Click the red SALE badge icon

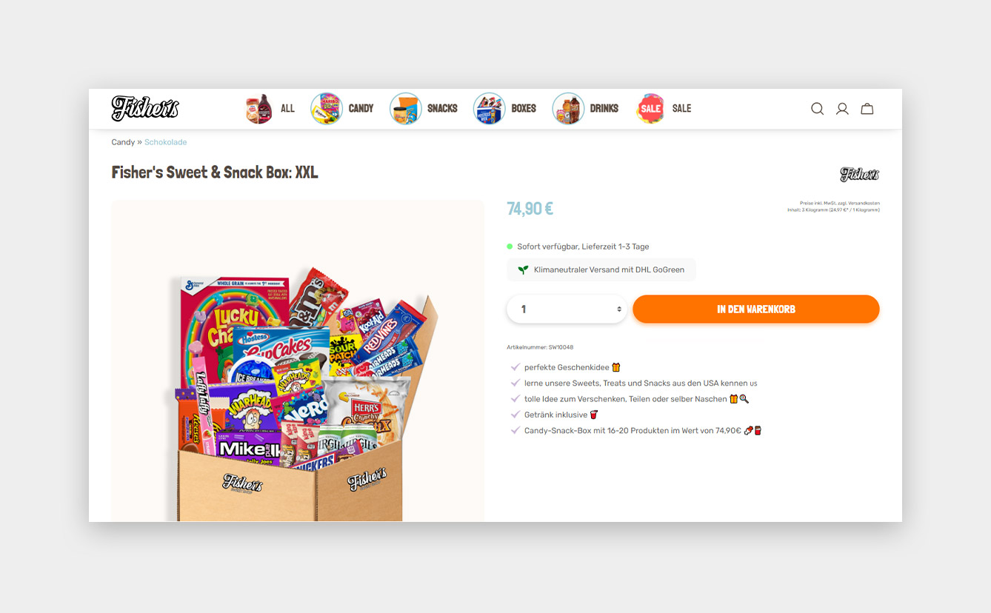click(650, 108)
